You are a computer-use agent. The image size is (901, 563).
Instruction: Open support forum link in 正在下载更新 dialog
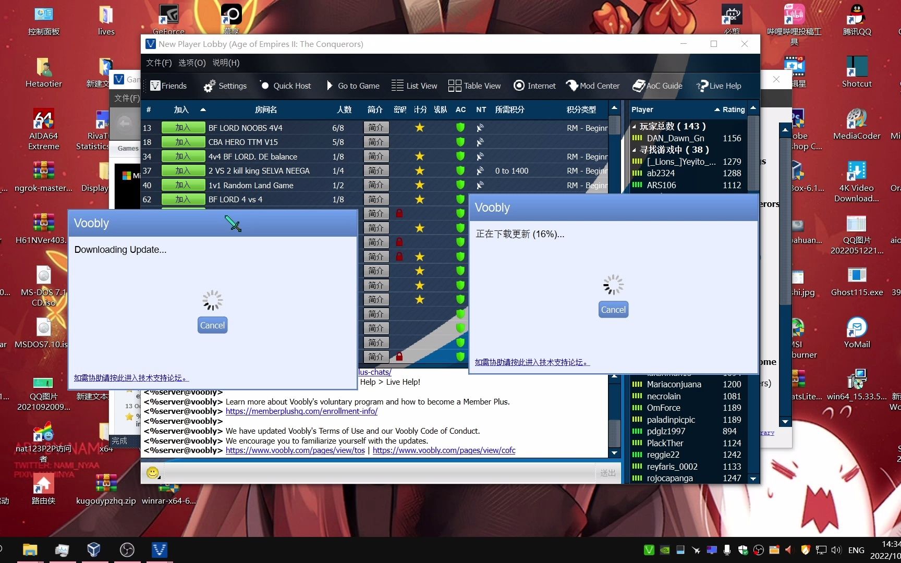(x=532, y=362)
